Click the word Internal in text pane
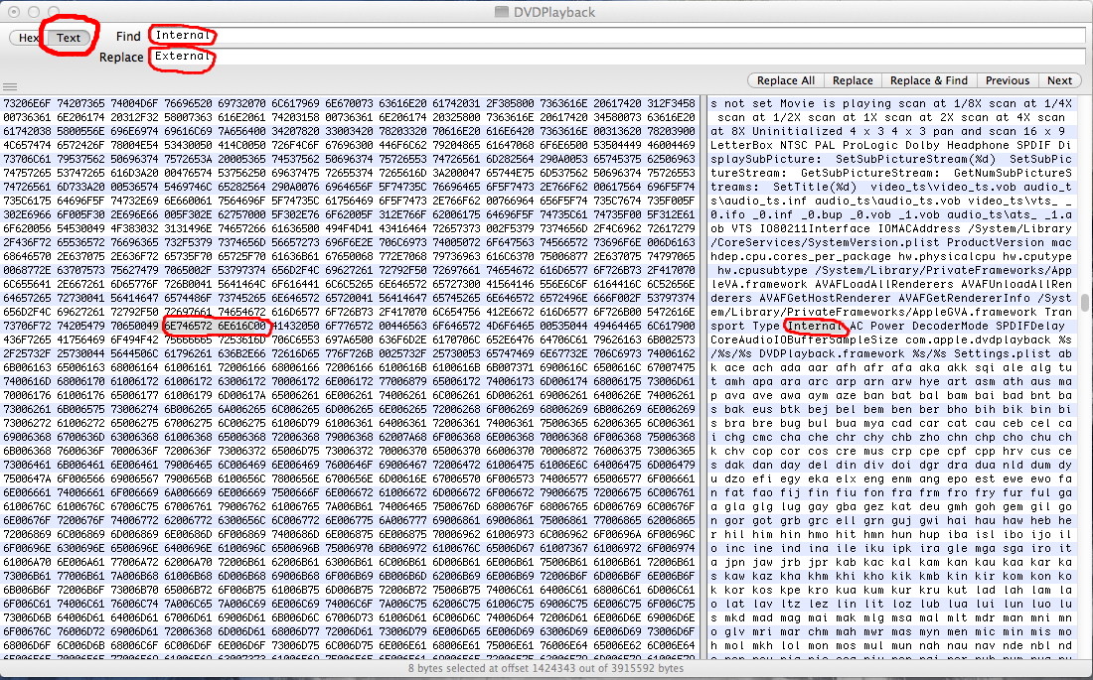The width and height of the screenshot is (1093, 680). [815, 326]
